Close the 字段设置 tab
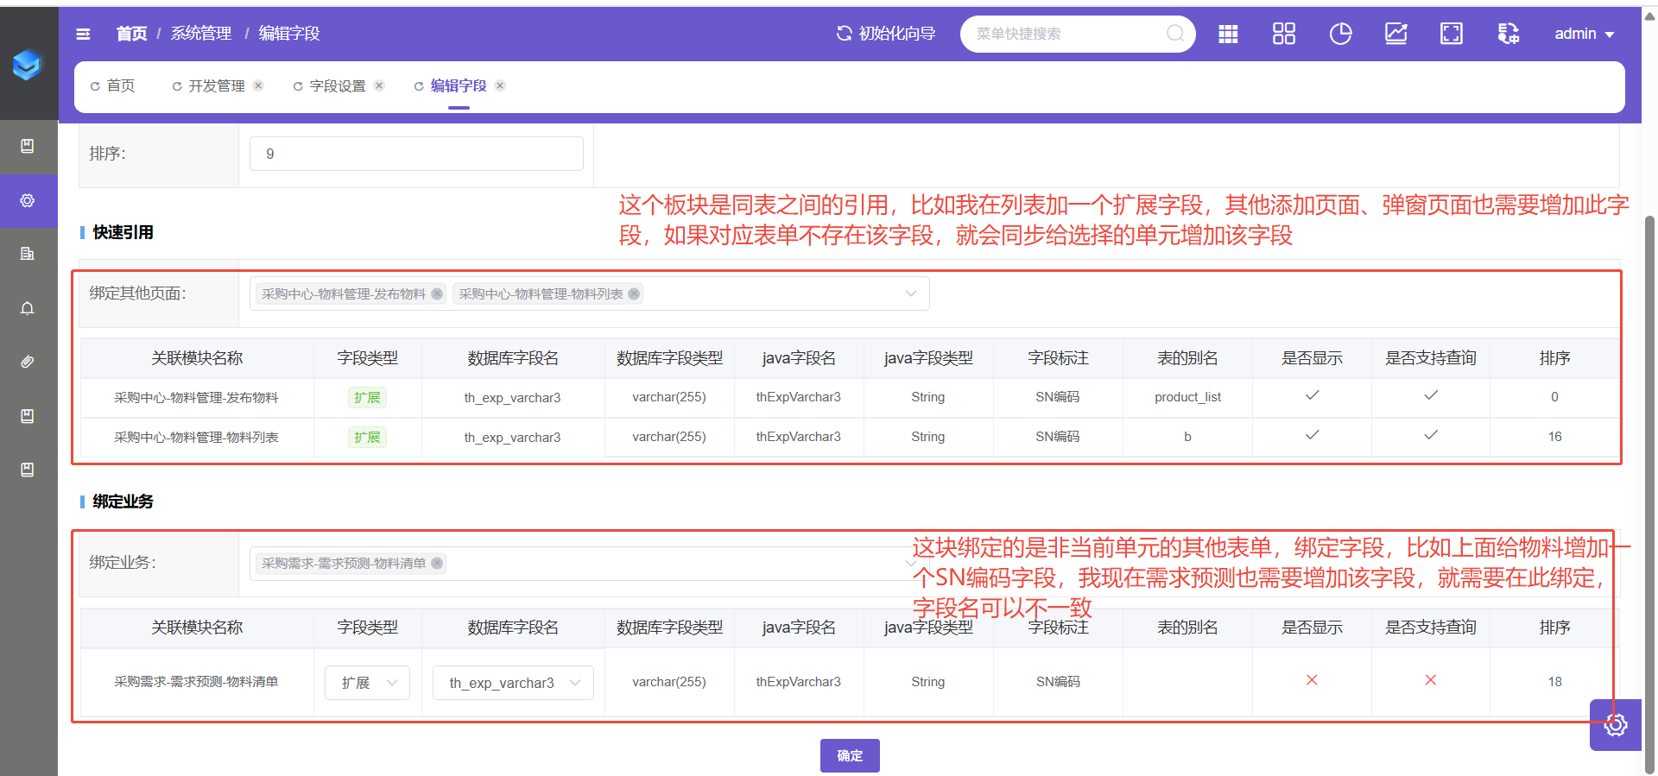Viewport: 1658px width, 776px height. (x=379, y=85)
